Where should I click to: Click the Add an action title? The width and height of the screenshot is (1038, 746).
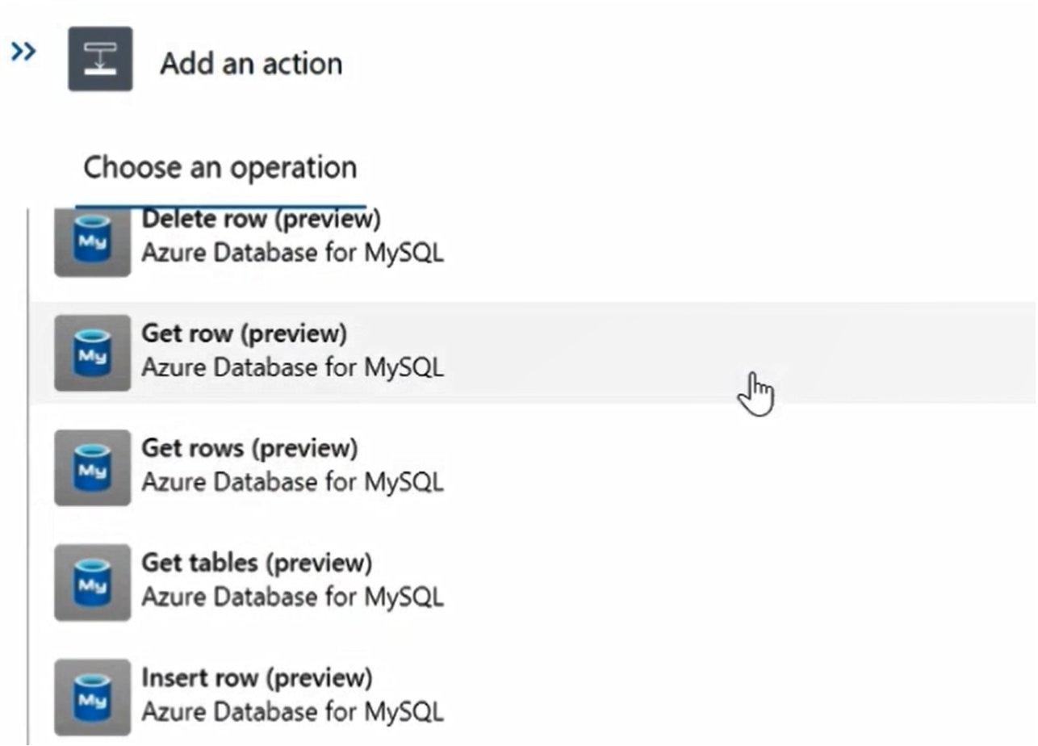coord(251,63)
